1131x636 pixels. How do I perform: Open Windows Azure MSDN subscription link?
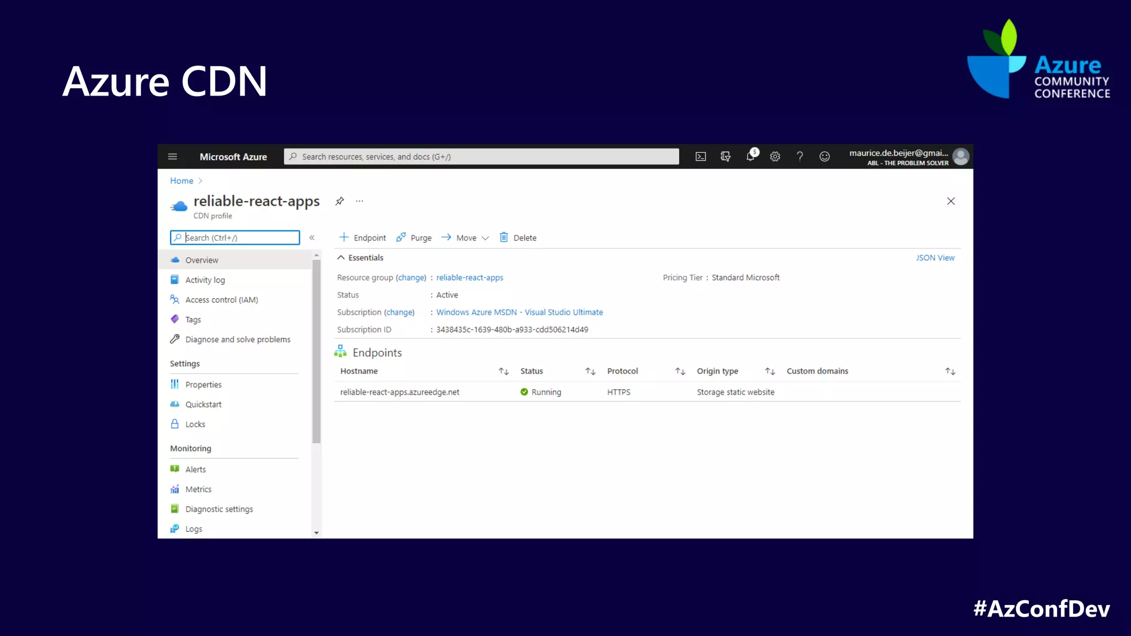[x=520, y=312]
